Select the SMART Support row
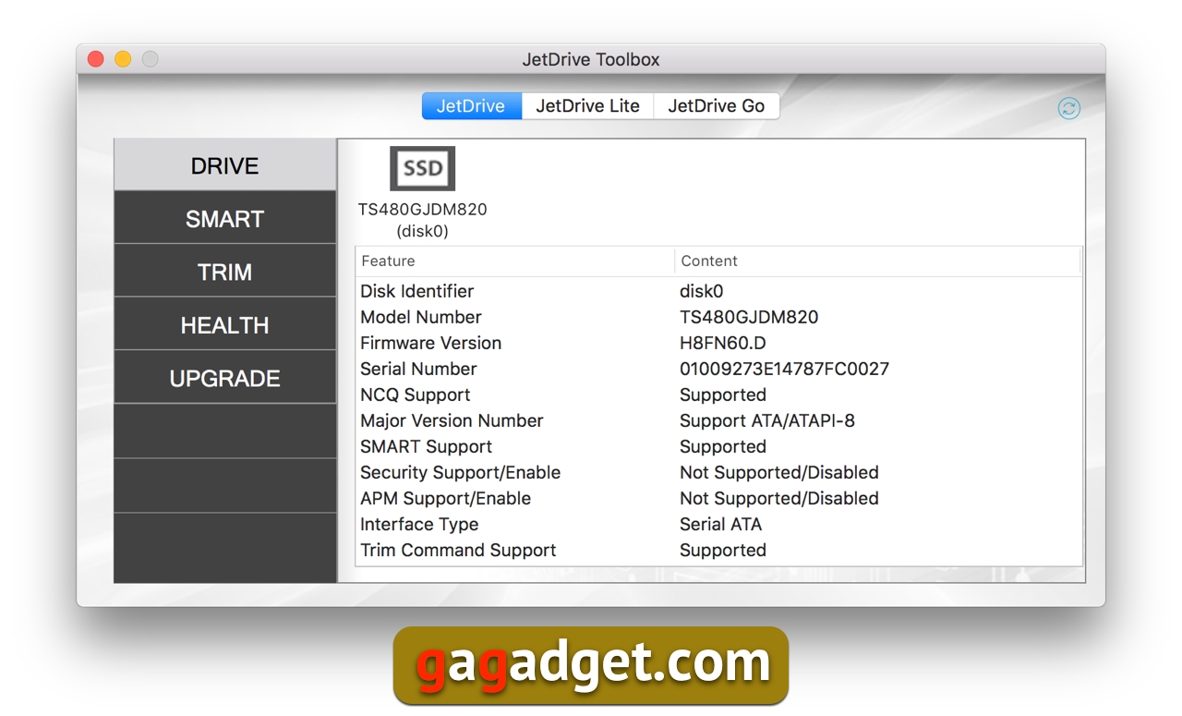This screenshot has height=716, width=1182. point(718,446)
